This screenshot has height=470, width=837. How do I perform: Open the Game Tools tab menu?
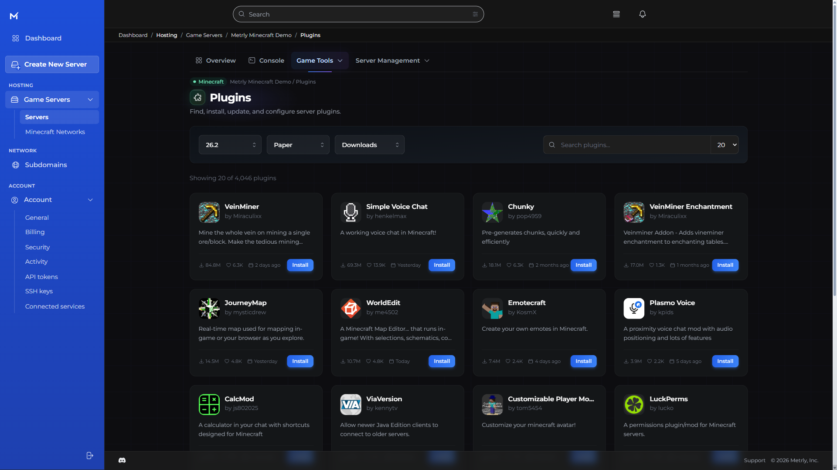320,60
